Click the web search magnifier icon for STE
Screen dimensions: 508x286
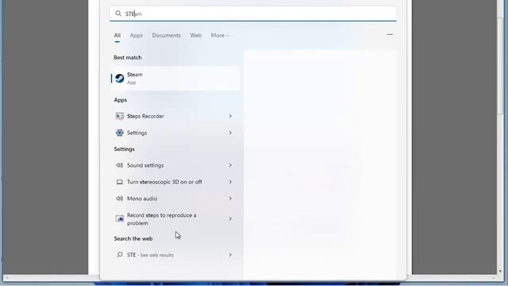[x=120, y=255]
